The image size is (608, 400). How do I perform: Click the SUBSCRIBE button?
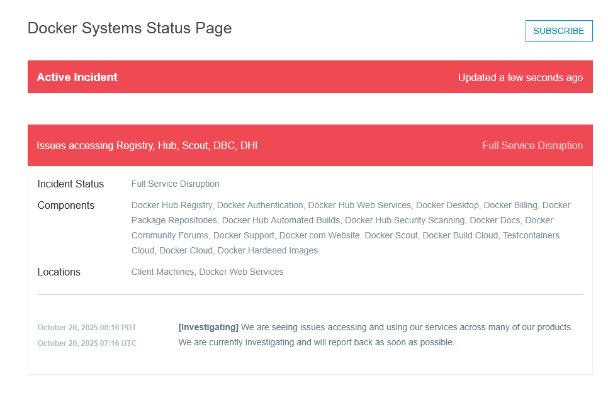click(x=558, y=30)
